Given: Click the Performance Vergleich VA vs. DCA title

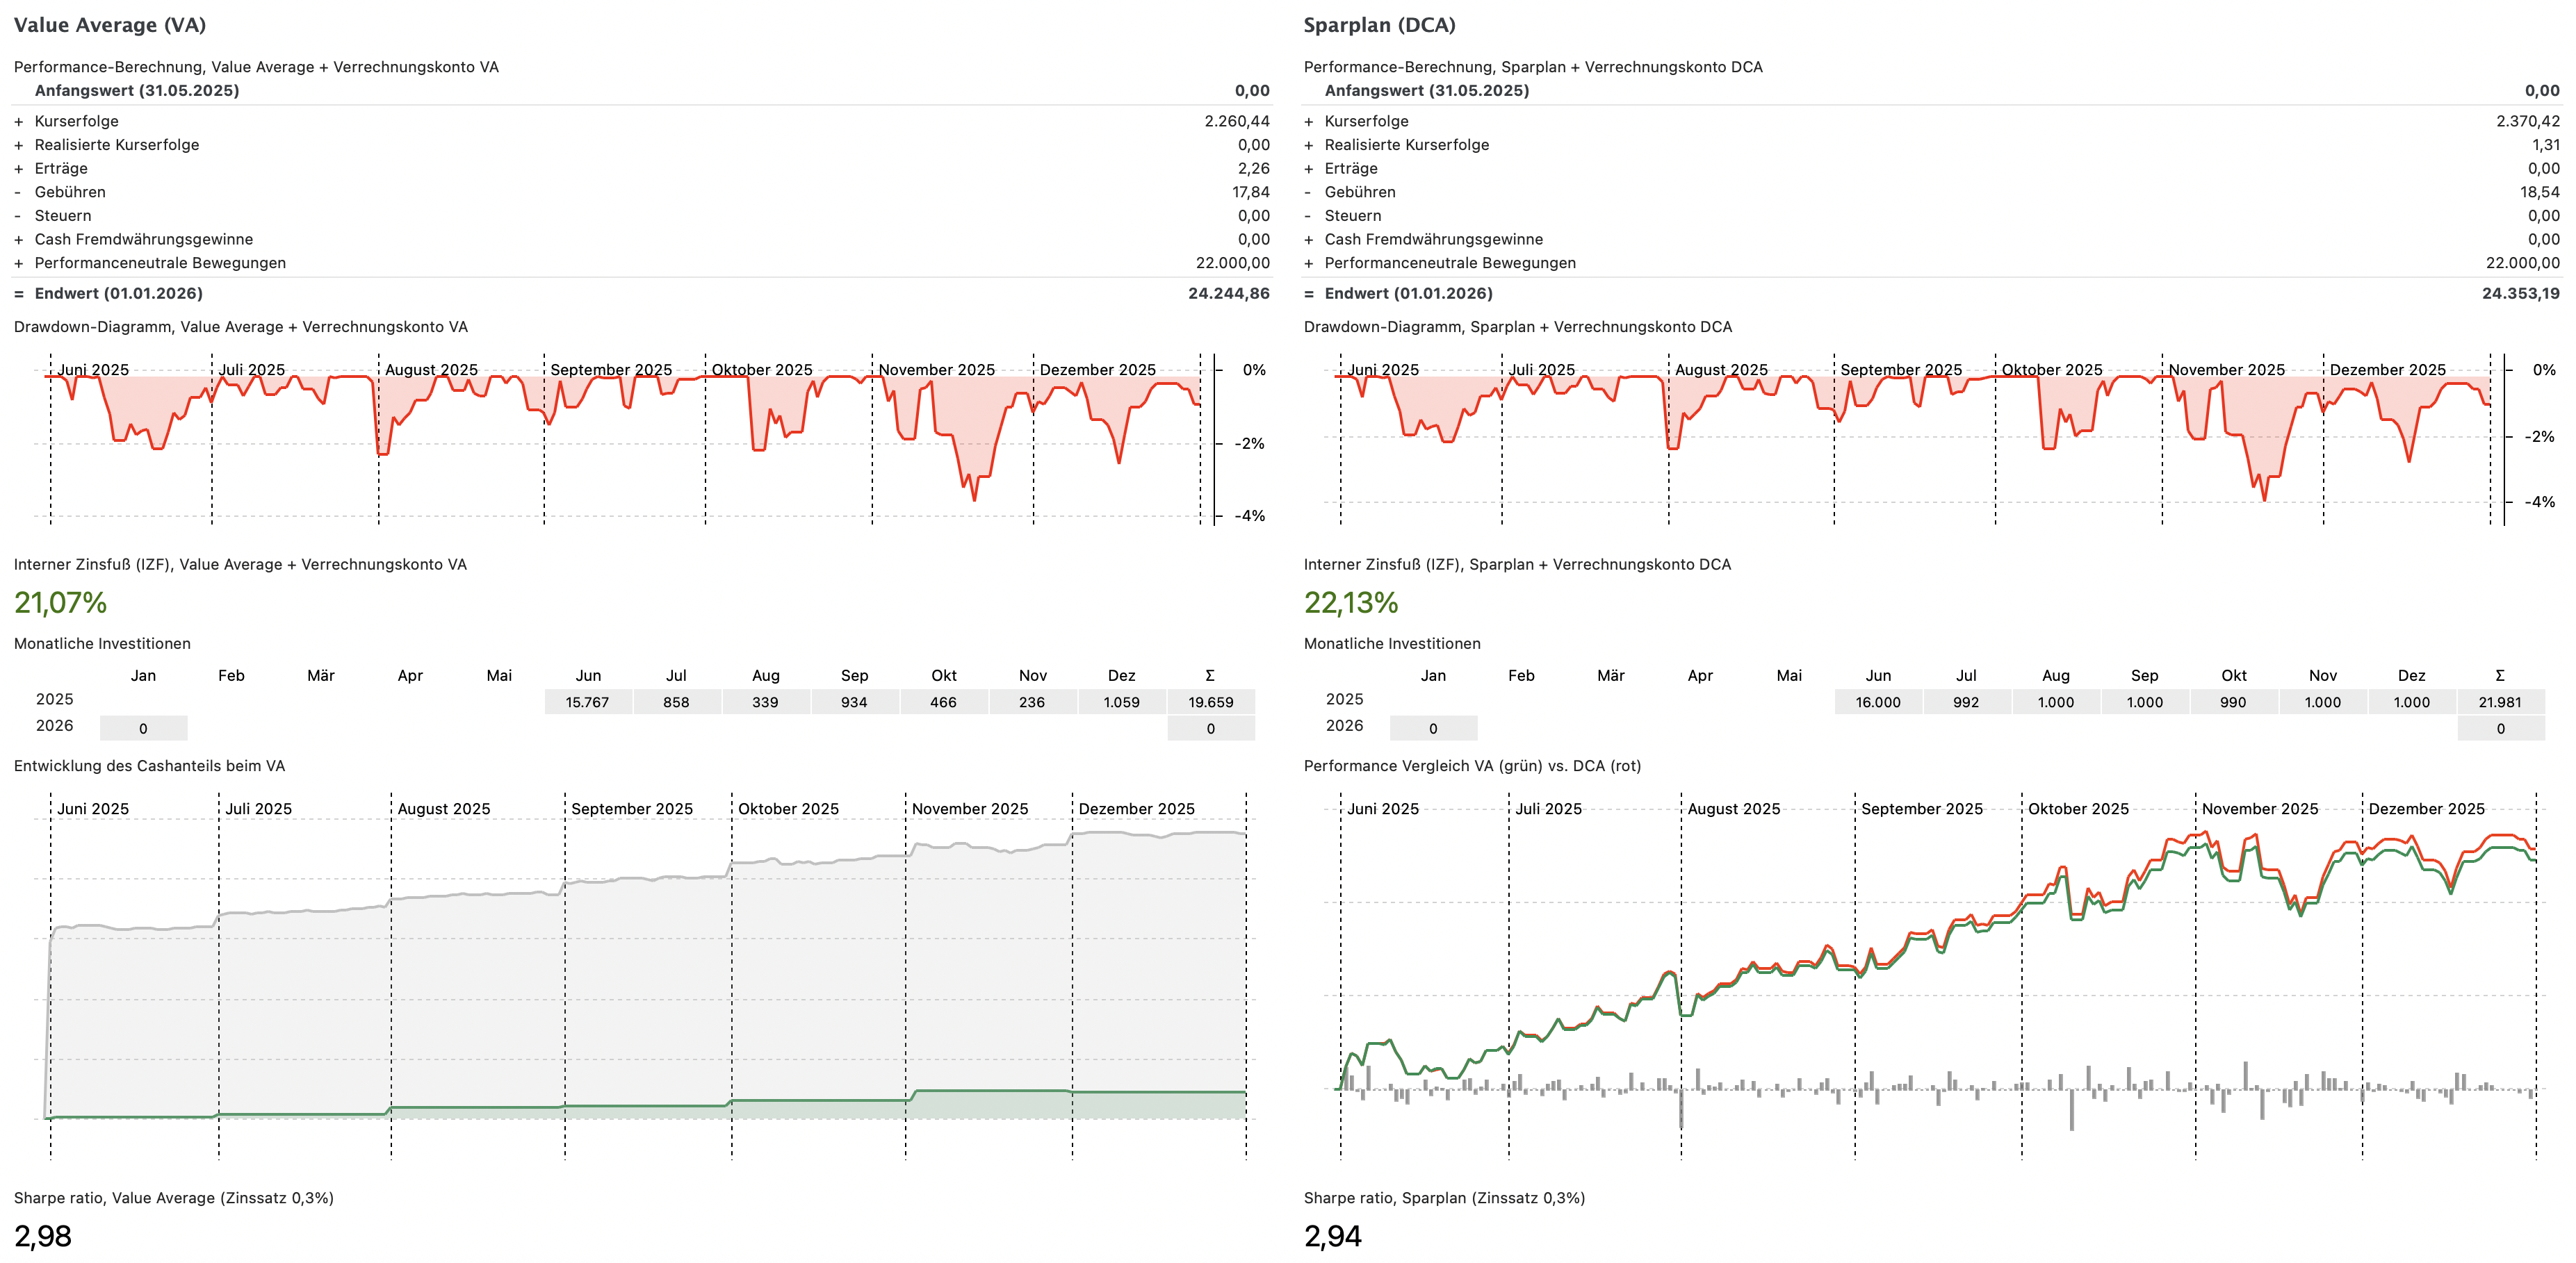Looking at the screenshot, I should coord(1472,766).
